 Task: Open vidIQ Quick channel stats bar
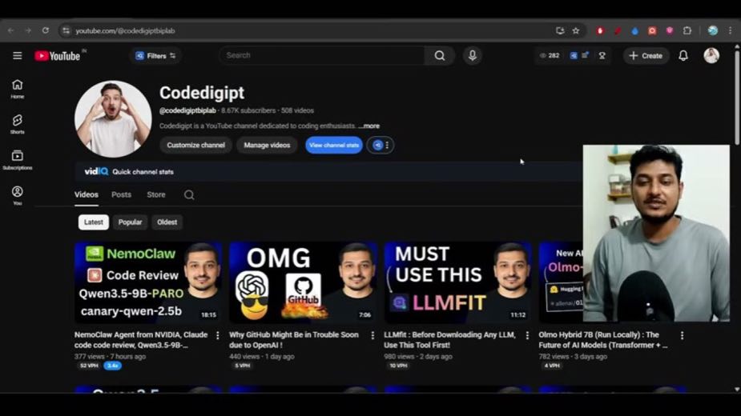coord(328,172)
